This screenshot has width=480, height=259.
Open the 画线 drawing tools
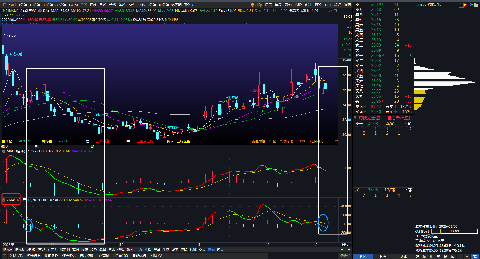(318, 5)
